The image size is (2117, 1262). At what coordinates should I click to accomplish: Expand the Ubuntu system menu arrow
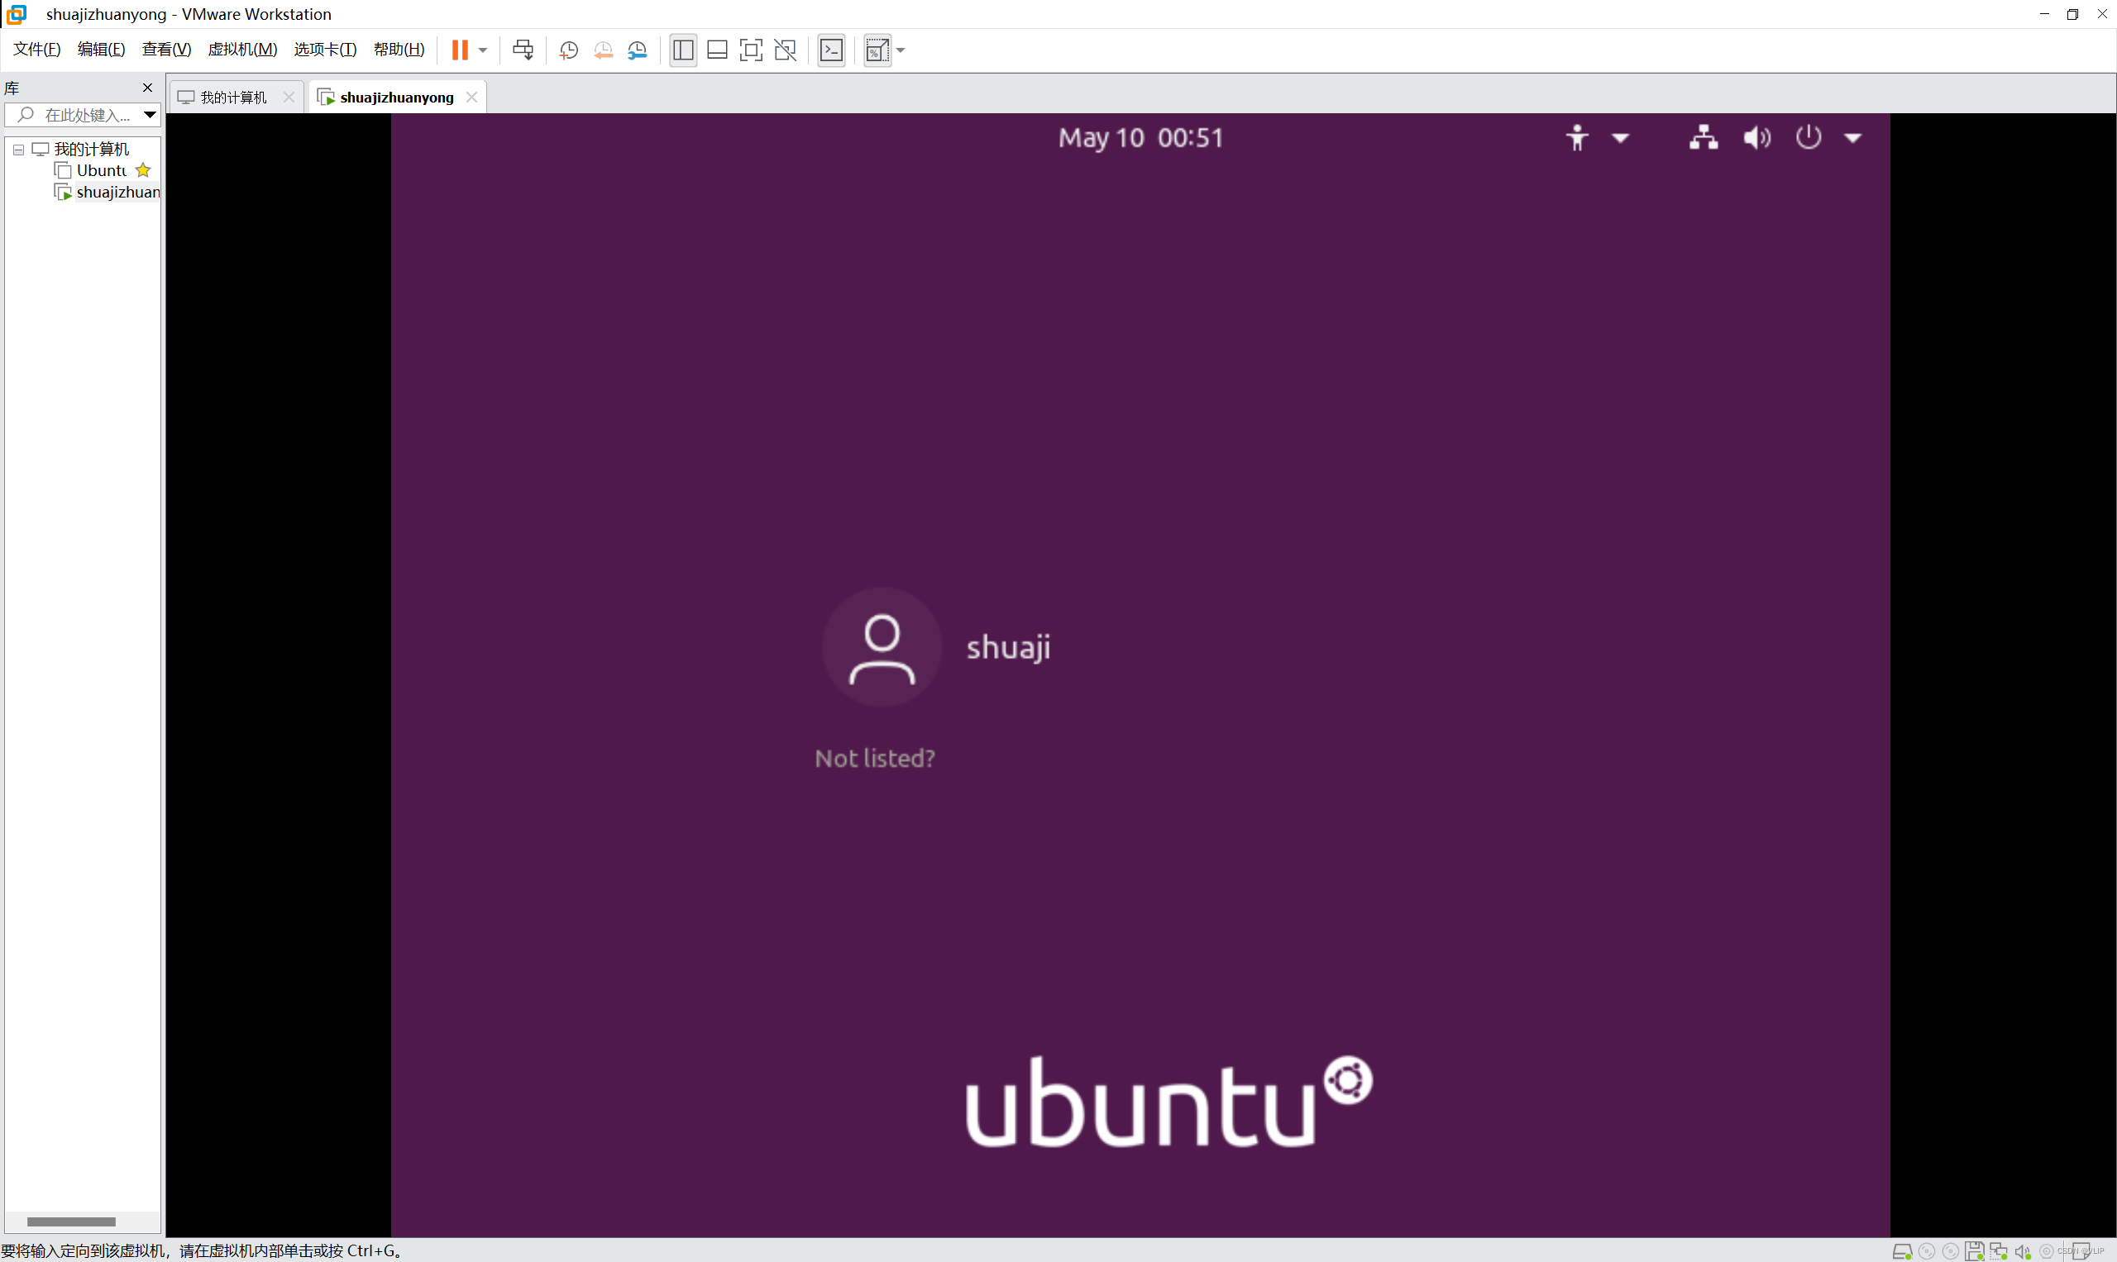(x=1852, y=138)
